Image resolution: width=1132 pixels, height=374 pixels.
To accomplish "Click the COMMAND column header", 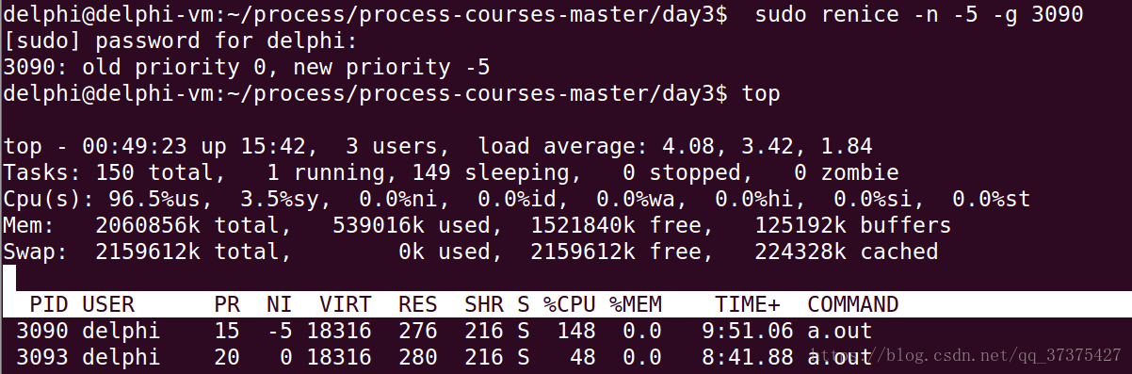I will [x=853, y=304].
